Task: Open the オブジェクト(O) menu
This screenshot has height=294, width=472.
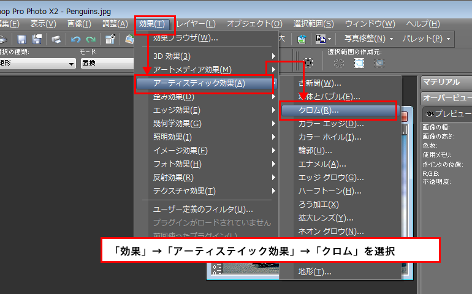Action: [x=254, y=24]
